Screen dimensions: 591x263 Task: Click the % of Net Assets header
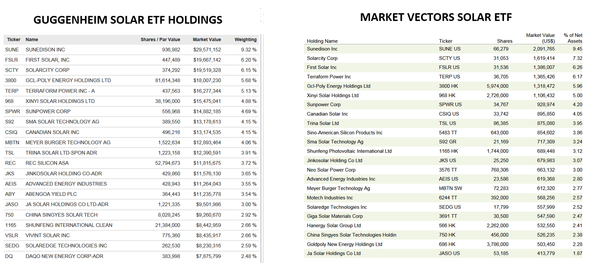click(573, 38)
